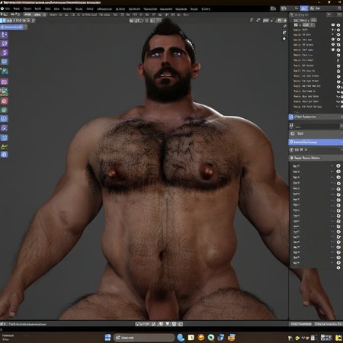The height and width of the screenshot is (343, 343).
Task: Select the bottommost blue tool in left toolbar
Action: click(x=4, y=155)
